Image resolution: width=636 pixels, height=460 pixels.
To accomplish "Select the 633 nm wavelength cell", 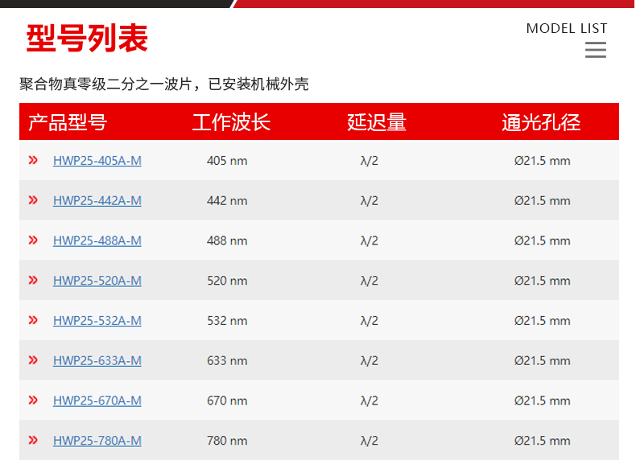I will pyautogui.click(x=227, y=361).
